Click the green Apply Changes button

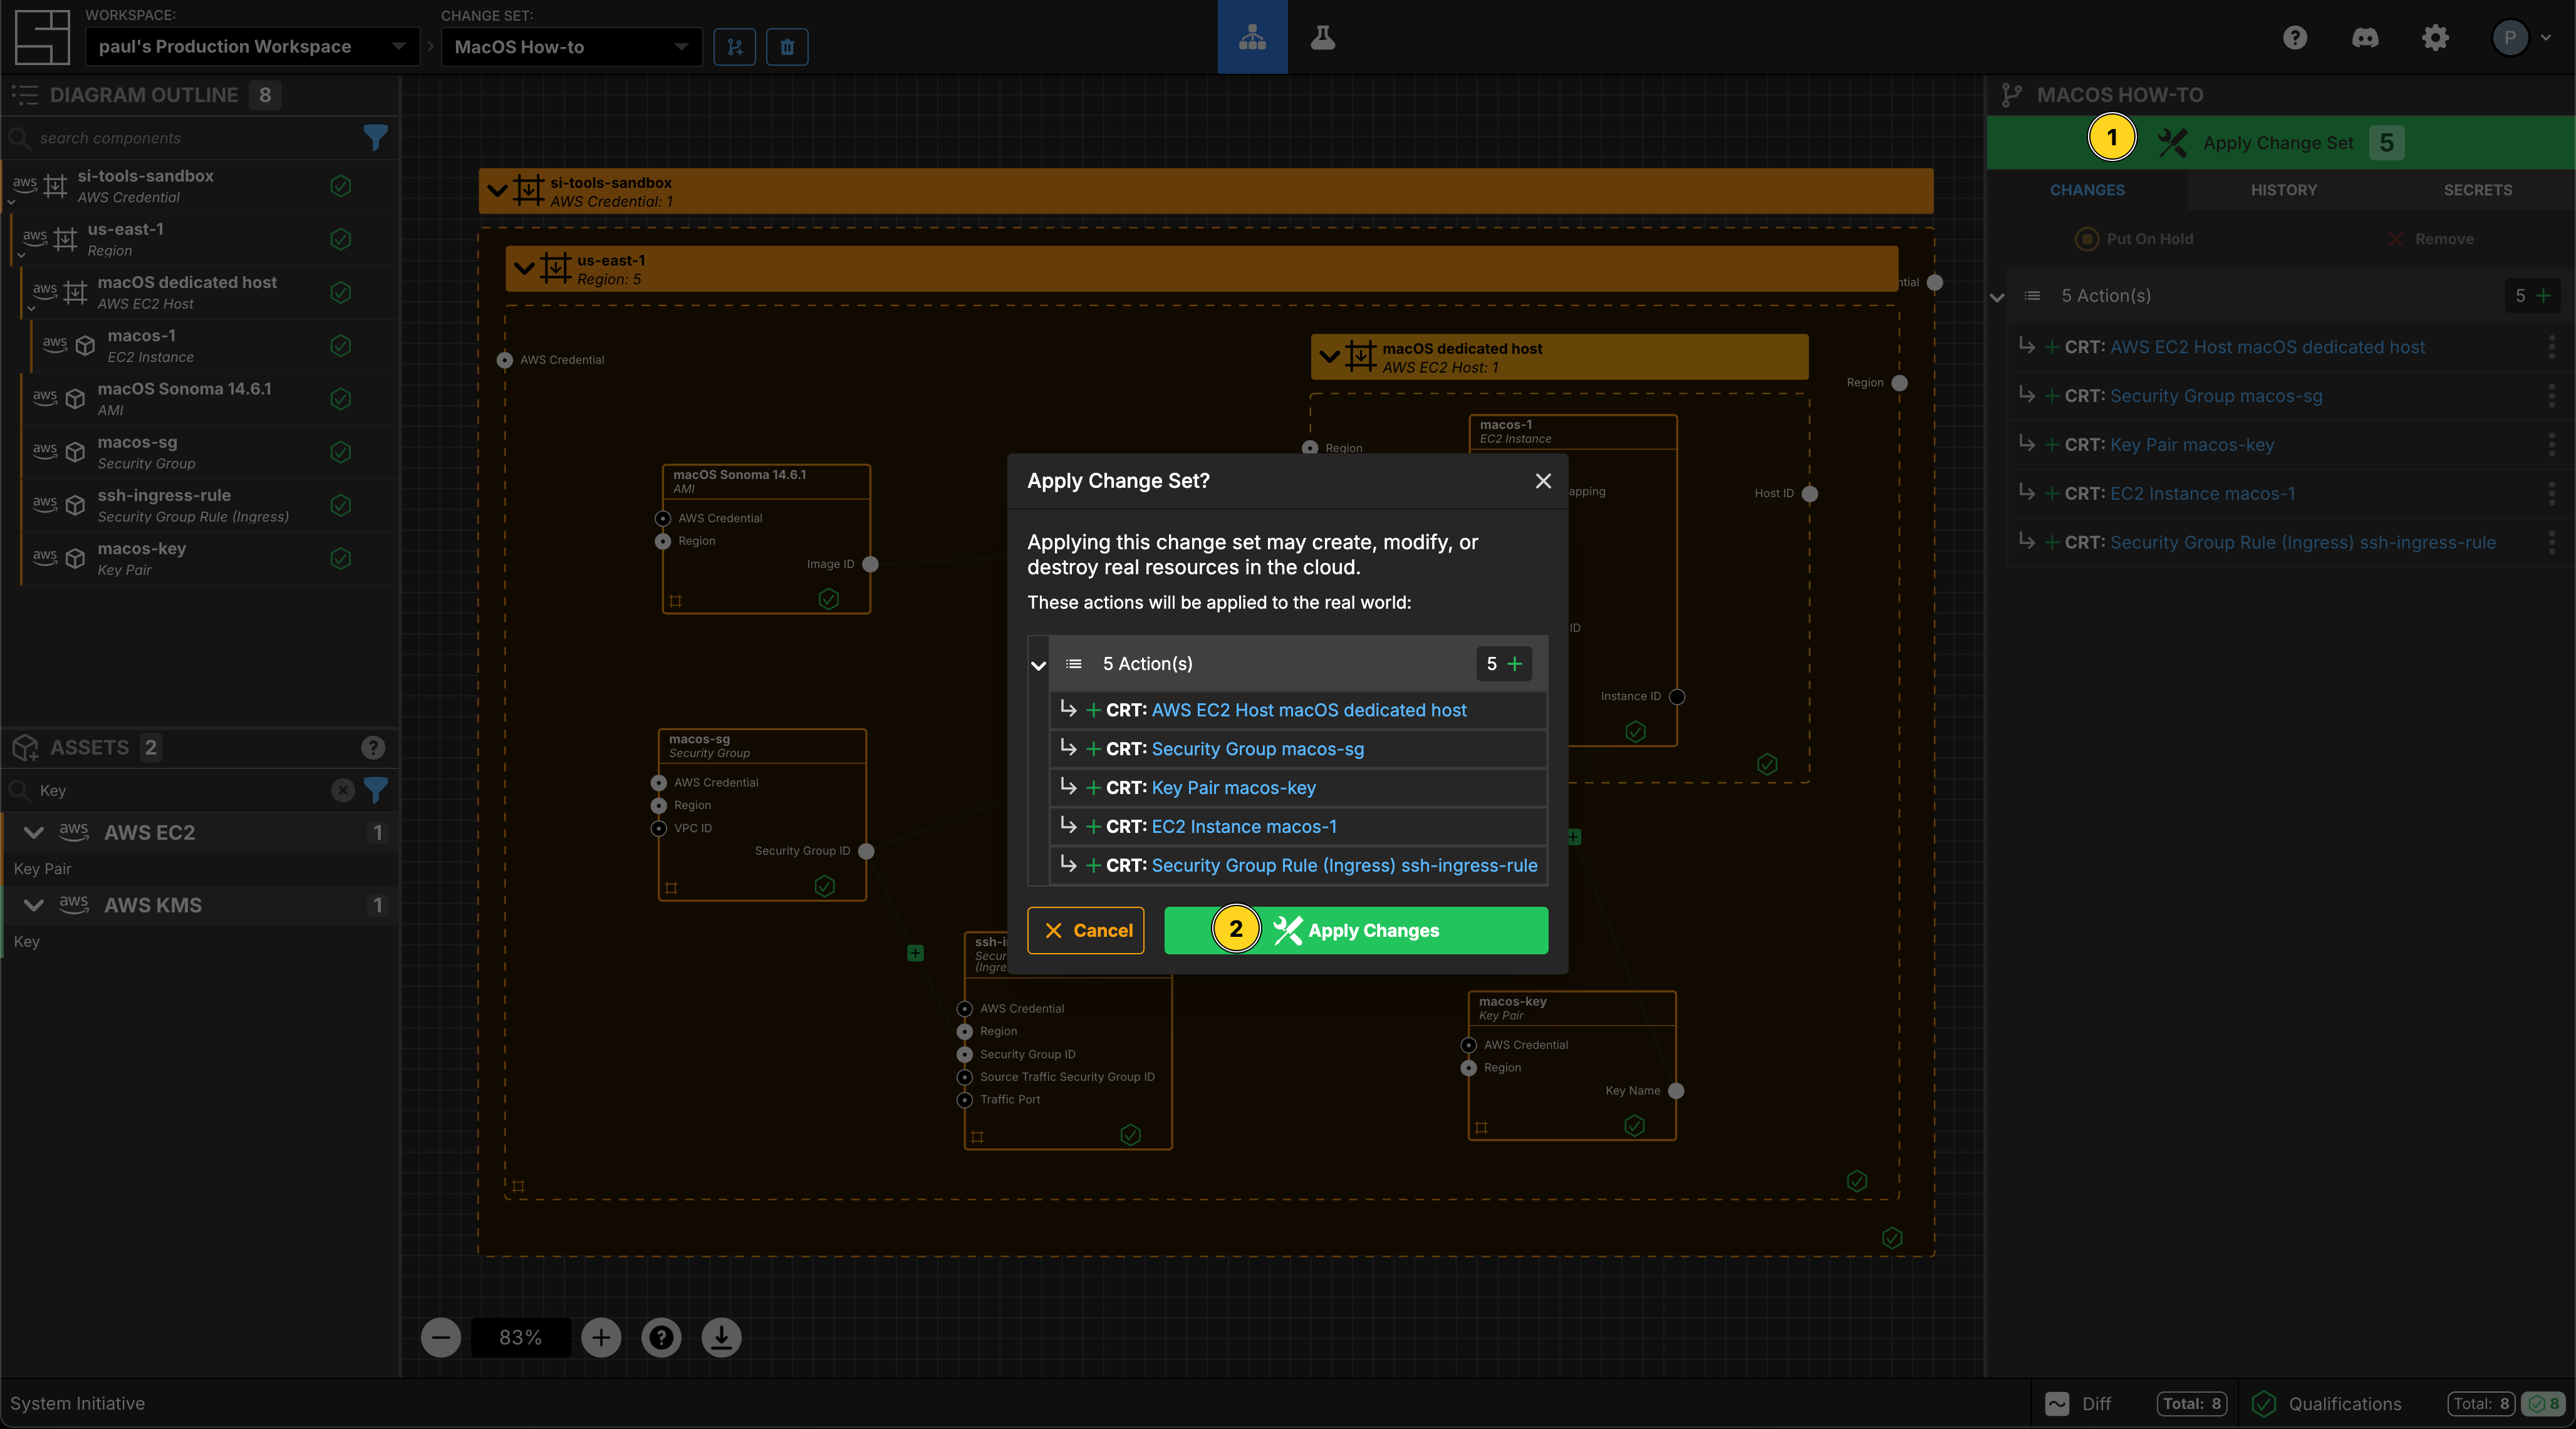point(1356,931)
